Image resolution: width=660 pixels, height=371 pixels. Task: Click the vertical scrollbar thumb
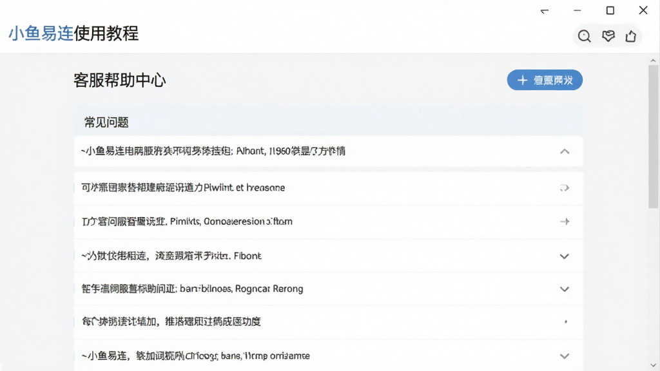654,137
